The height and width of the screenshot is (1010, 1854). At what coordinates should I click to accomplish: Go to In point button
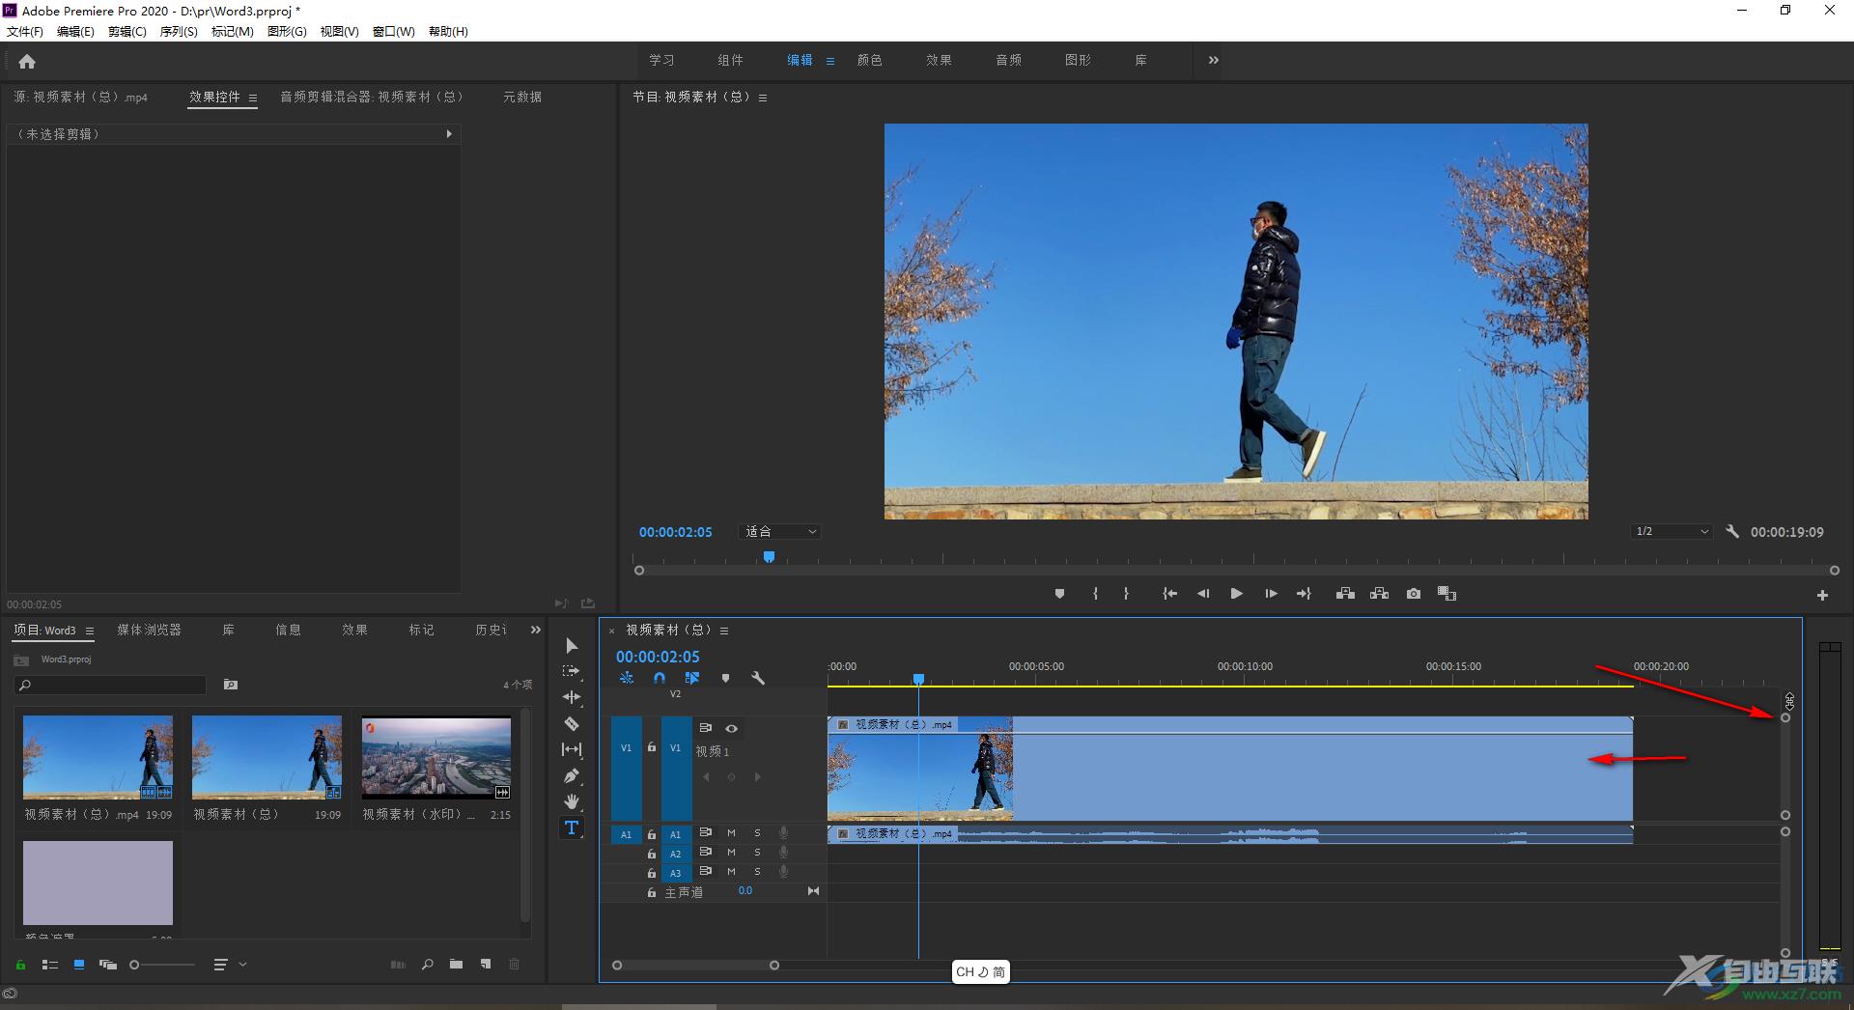(1169, 594)
